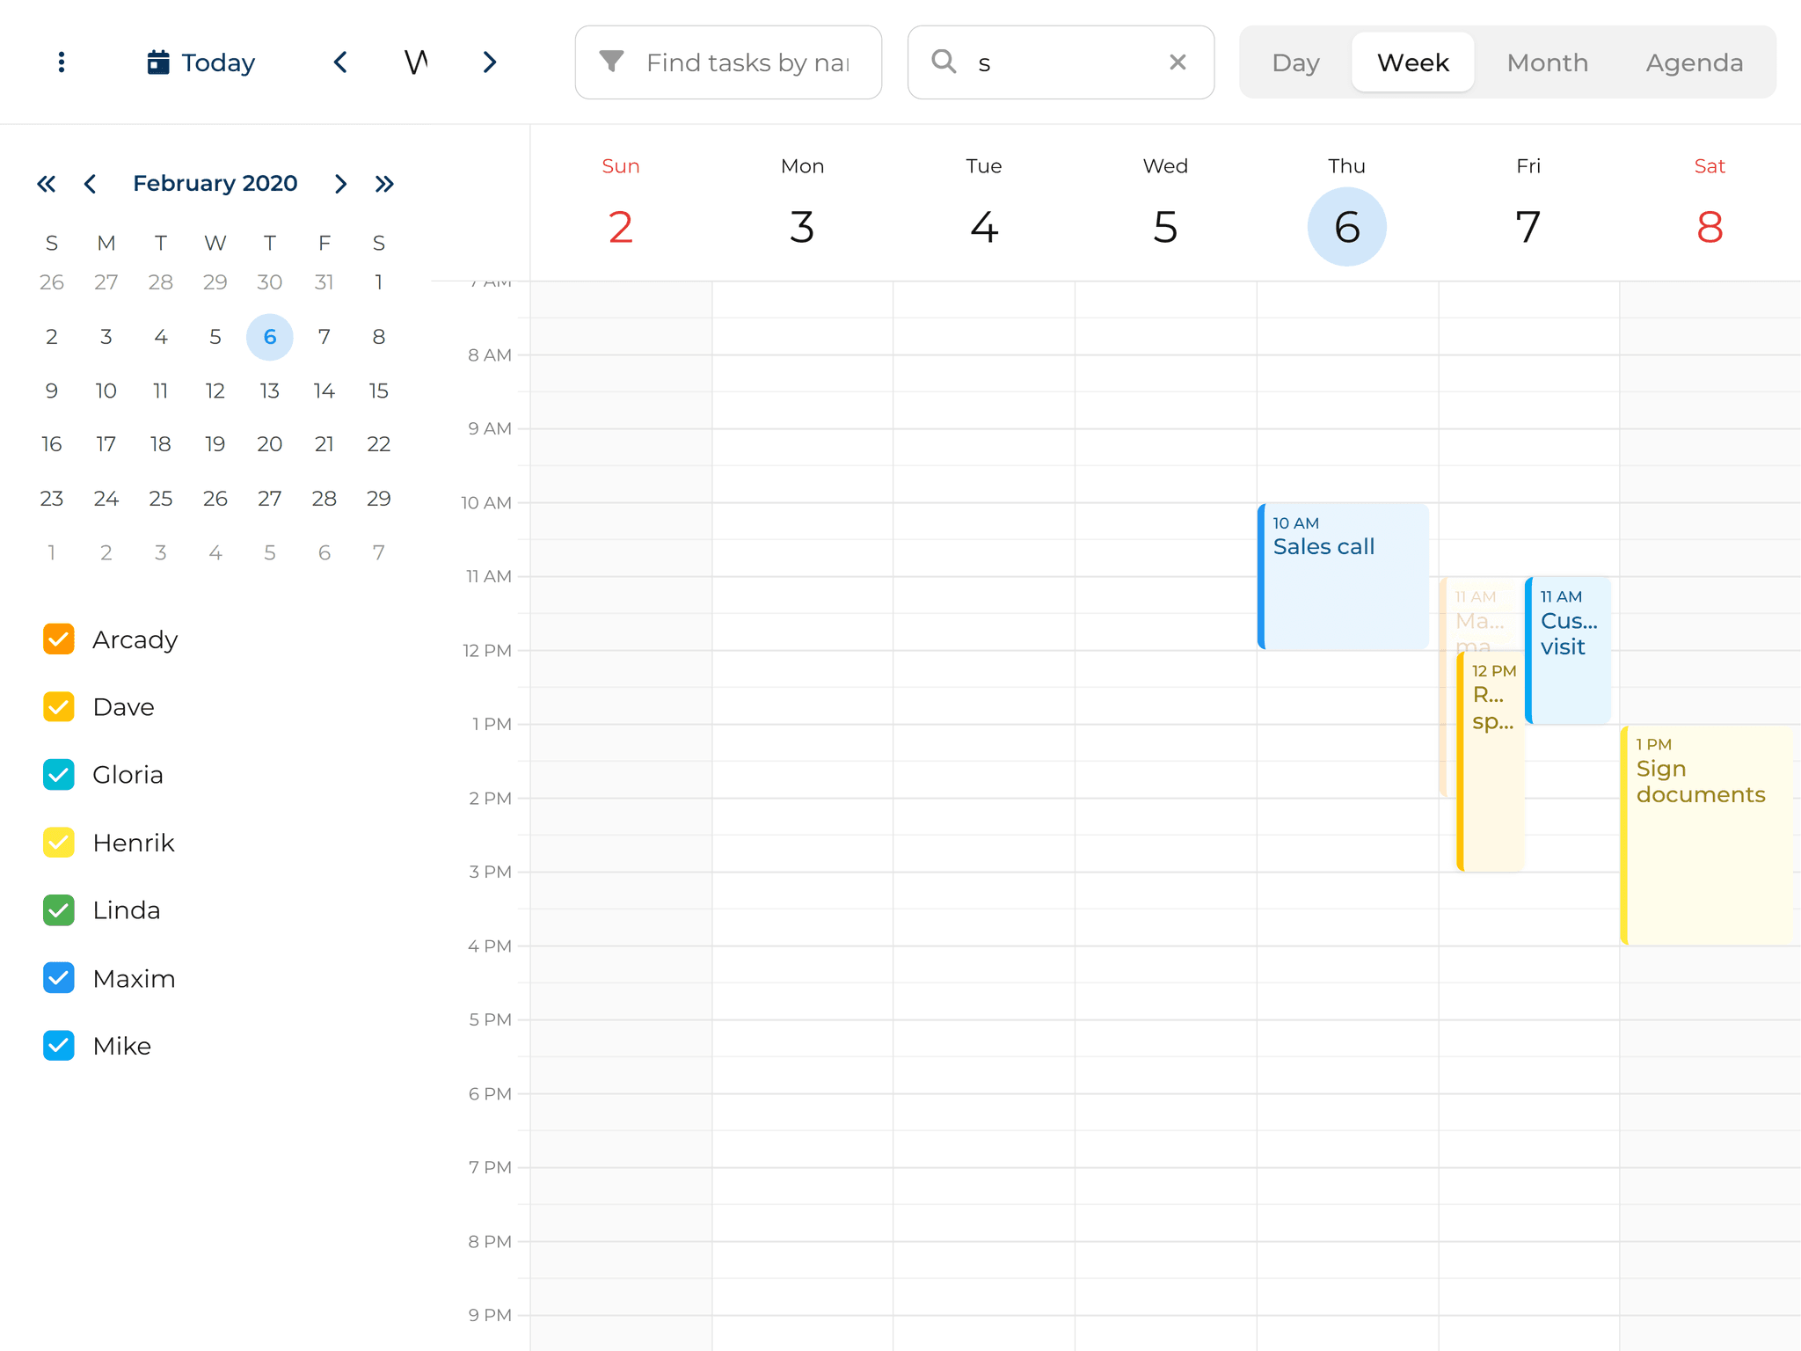Open the Agenda view
1801x1351 pixels.
pyautogui.click(x=1694, y=62)
